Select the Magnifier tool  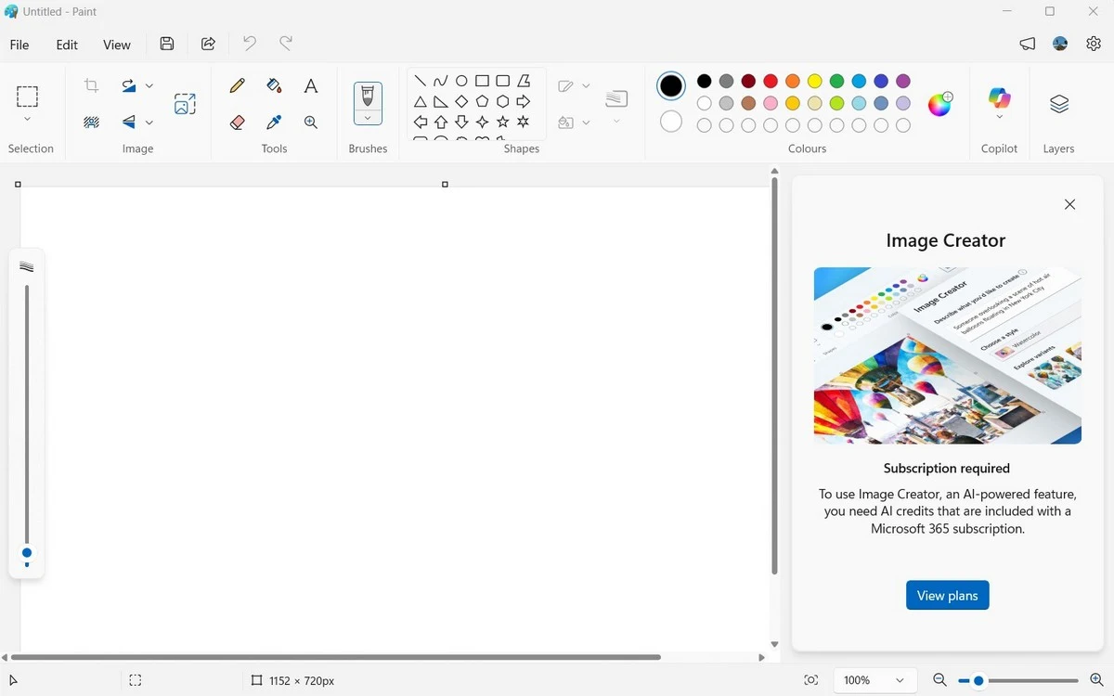[311, 122]
